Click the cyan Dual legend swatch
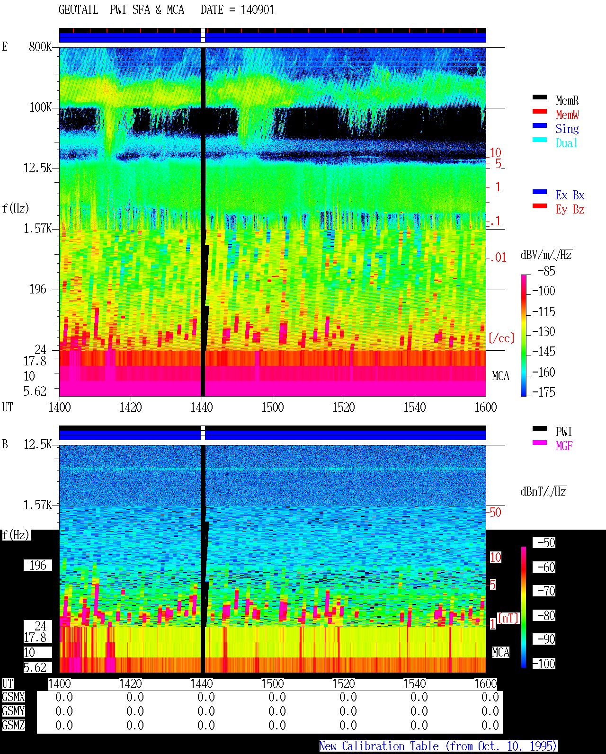The height and width of the screenshot is (754, 606). pos(540,140)
